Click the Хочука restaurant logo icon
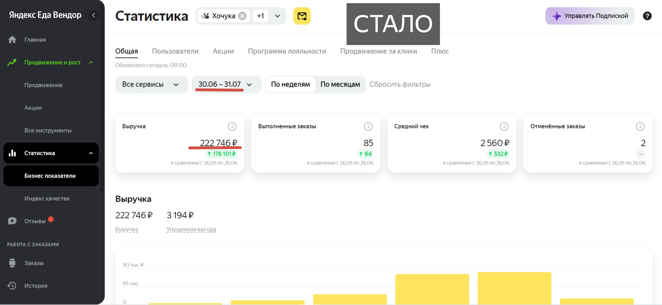Screen dimensions: 662x305 pos(205,16)
